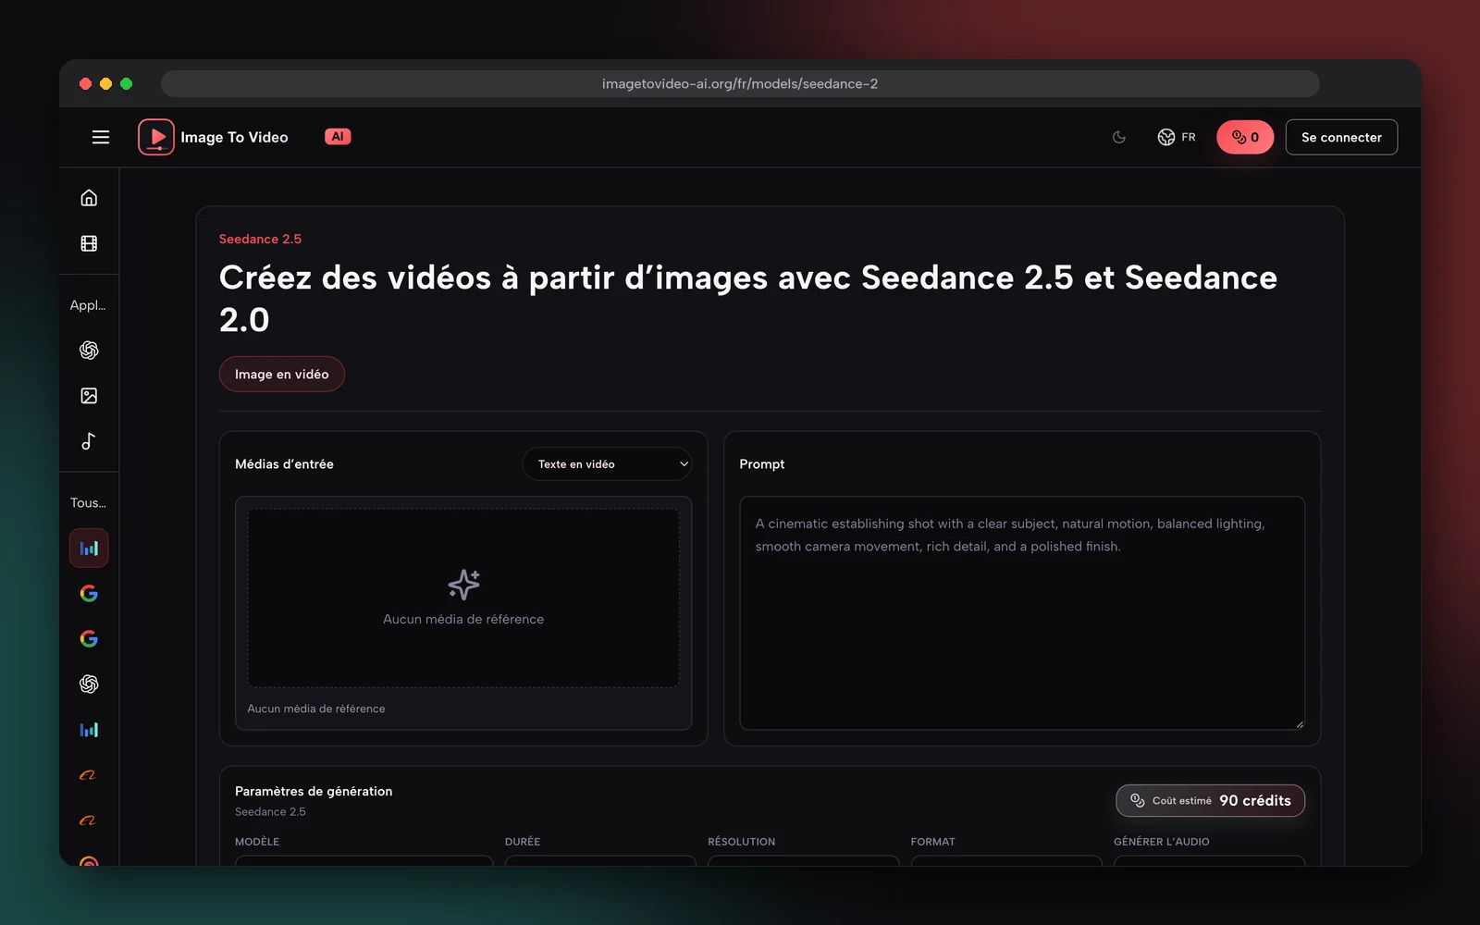Select the highlighted Seedance bars icon

click(x=89, y=548)
